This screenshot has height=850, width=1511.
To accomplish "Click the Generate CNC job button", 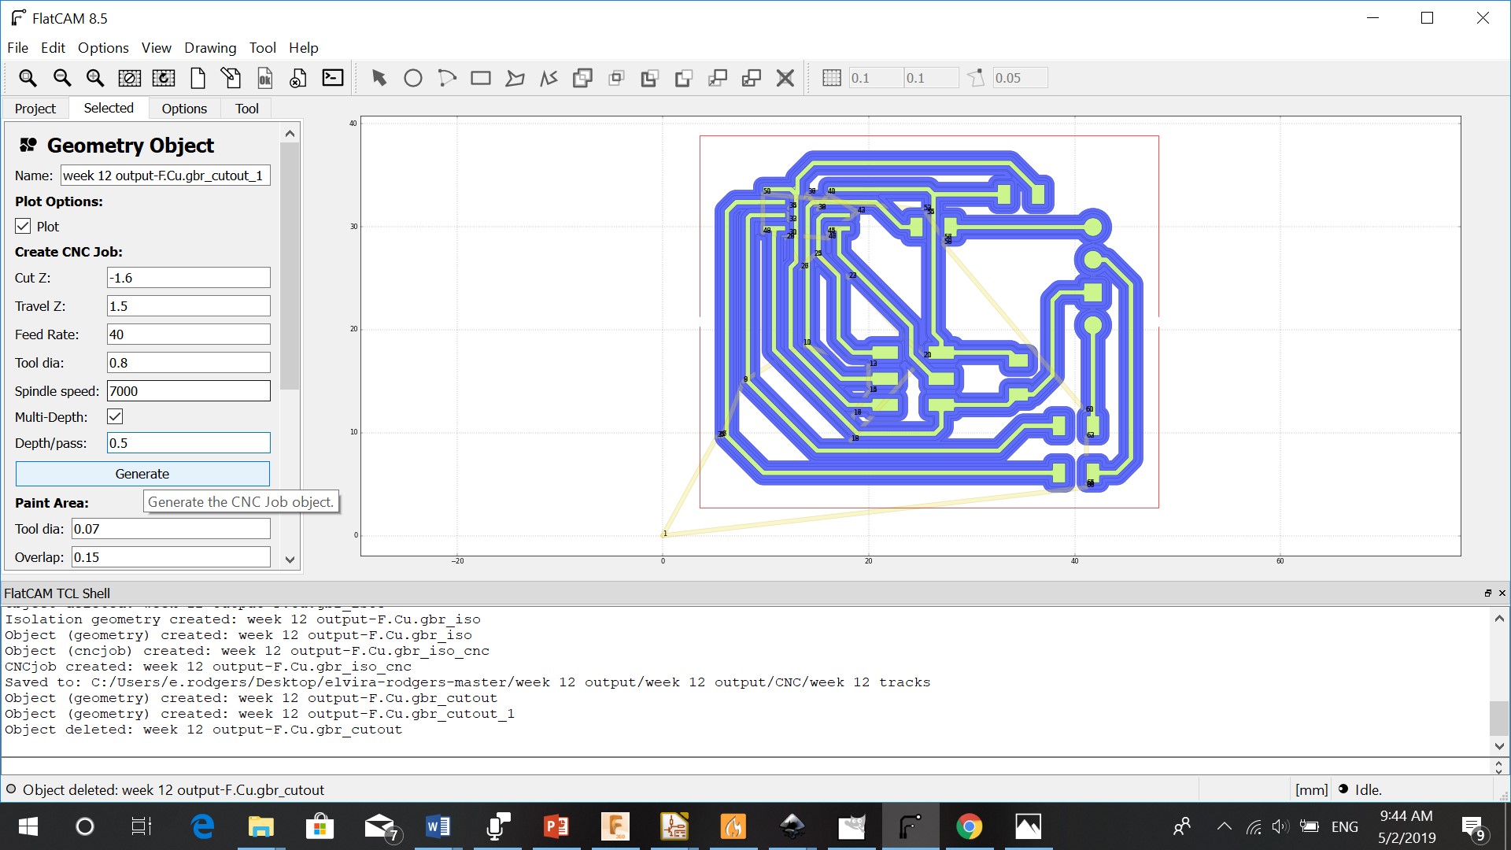I will [142, 474].
